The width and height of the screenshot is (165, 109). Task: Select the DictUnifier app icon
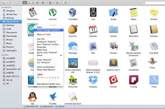pos(73,80)
